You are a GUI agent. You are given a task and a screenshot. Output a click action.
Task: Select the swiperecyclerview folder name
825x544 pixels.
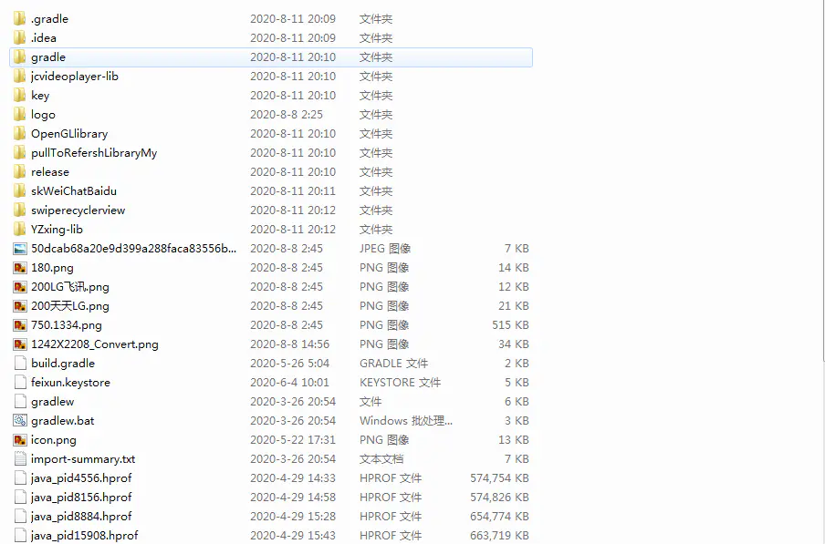(78, 210)
